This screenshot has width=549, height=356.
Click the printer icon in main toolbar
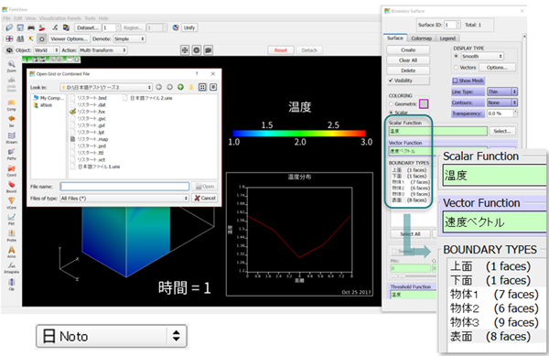pyautogui.click(x=31, y=27)
